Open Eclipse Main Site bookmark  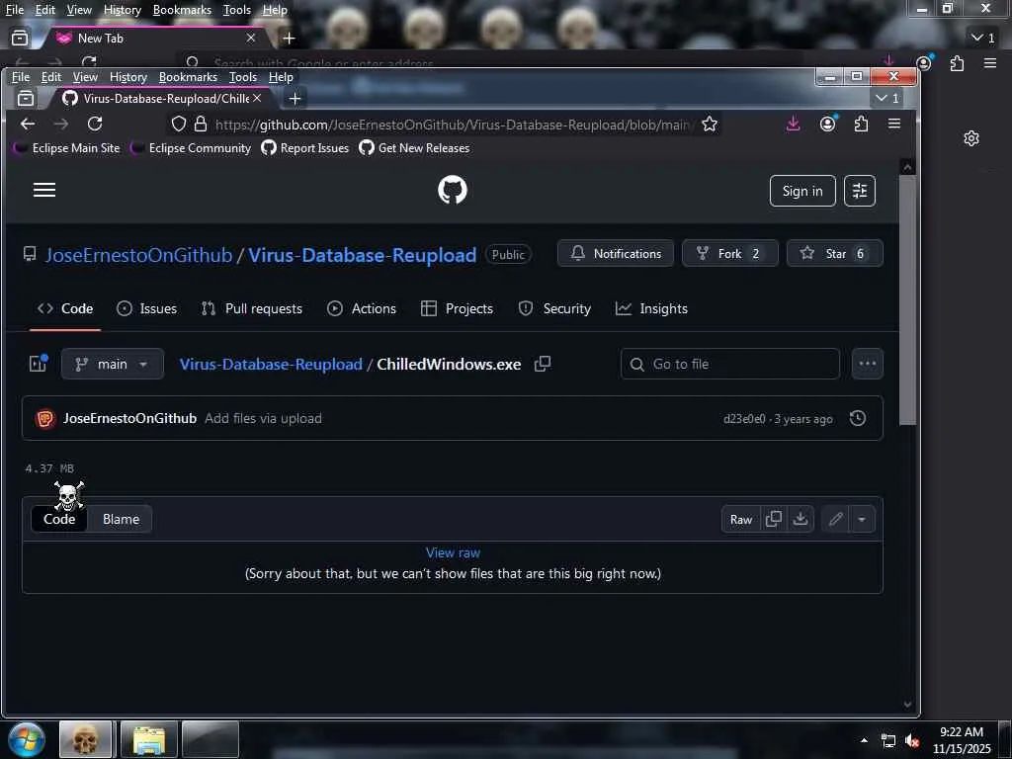pos(67,148)
